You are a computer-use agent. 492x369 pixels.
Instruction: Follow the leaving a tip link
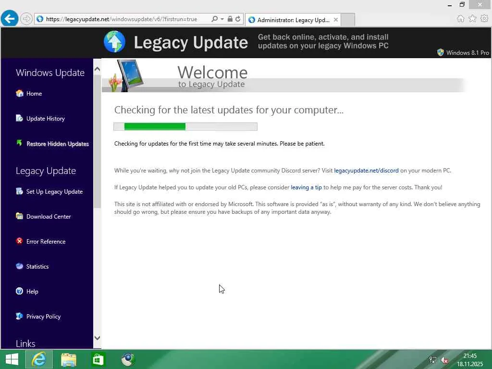click(306, 187)
